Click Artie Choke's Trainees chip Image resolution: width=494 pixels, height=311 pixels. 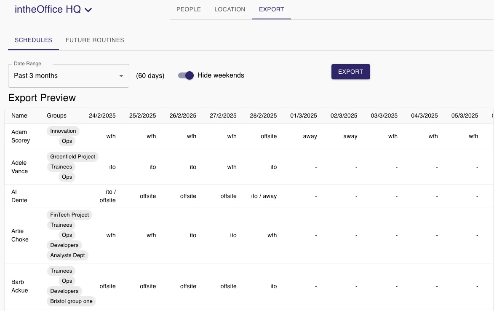point(61,225)
